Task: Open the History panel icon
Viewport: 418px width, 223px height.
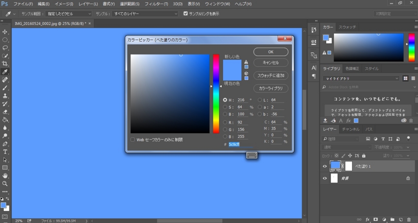Action: (314, 30)
